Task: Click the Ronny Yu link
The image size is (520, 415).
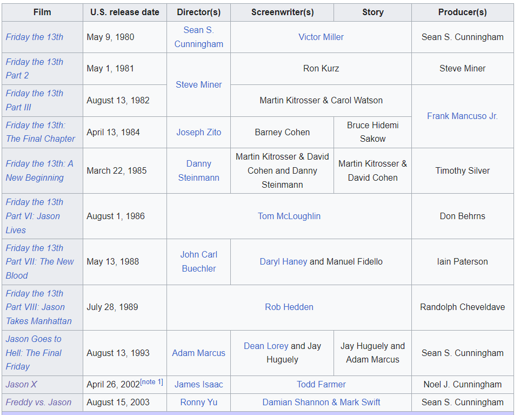Action: coord(198,403)
